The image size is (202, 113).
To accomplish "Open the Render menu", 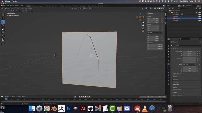I will pos(12,6).
